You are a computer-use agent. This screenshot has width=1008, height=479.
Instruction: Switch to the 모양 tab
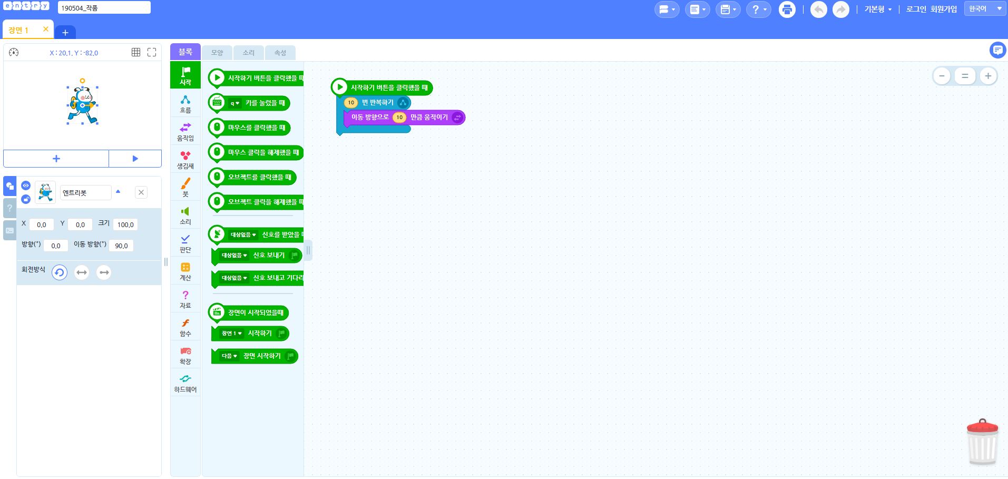pyautogui.click(x=217, y=53)
